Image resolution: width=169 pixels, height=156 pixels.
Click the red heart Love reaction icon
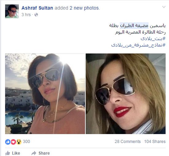point(13,142)
